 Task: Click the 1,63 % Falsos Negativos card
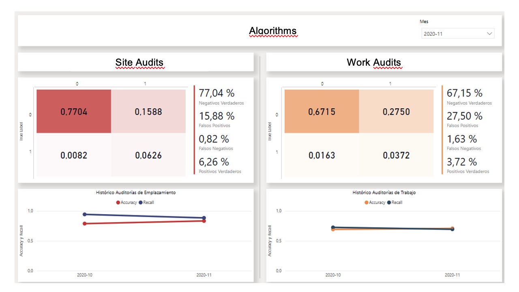464,142
